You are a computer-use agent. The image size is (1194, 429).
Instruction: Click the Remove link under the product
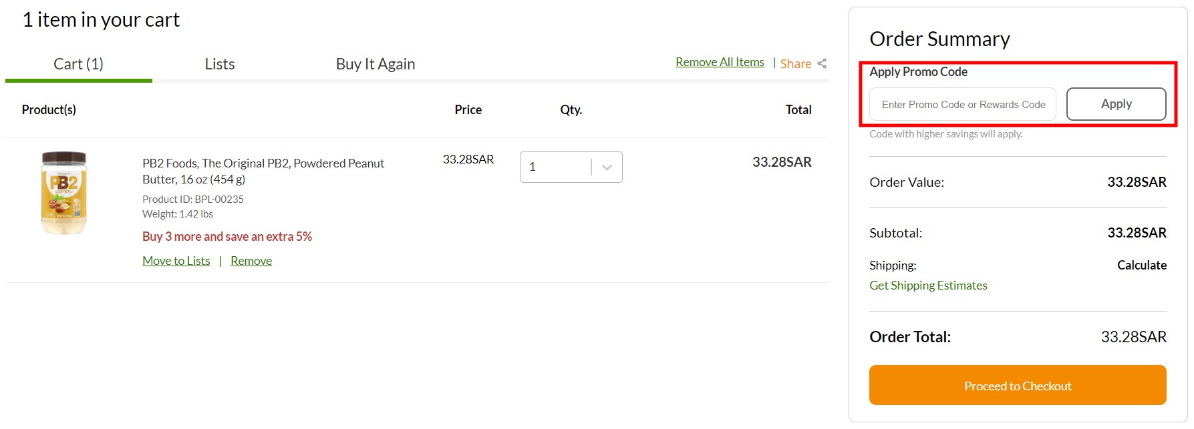251,260
